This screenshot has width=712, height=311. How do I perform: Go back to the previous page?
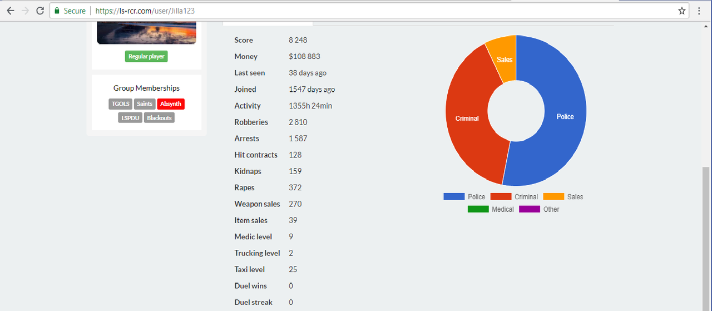11,11
